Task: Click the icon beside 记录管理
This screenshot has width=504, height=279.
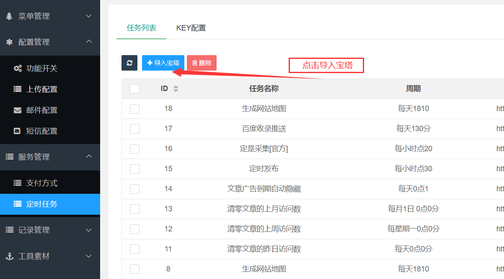Action: pyautogui.click(x=9, y=230)
